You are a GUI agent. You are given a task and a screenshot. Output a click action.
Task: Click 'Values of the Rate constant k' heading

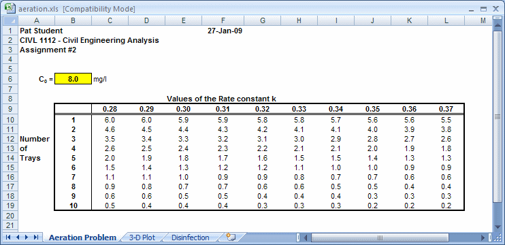click(222, 99)
